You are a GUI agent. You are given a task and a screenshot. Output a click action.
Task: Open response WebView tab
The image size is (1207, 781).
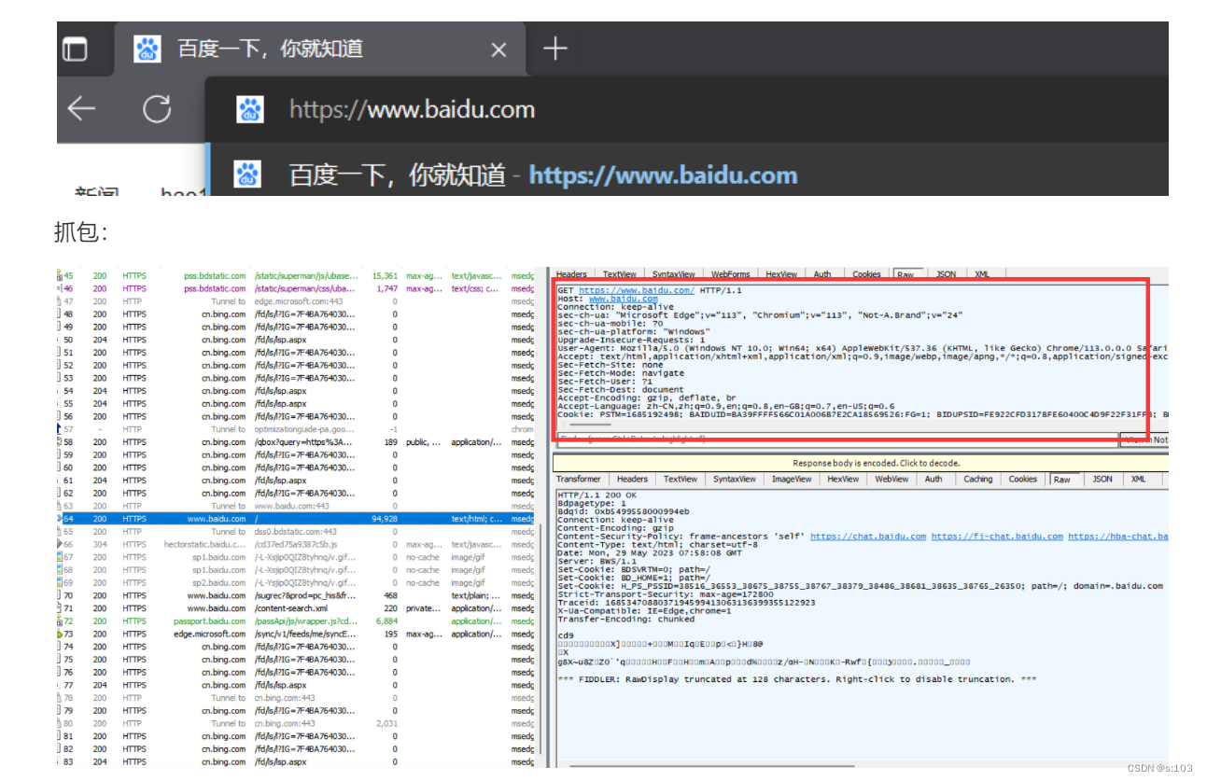coord(891,479)
